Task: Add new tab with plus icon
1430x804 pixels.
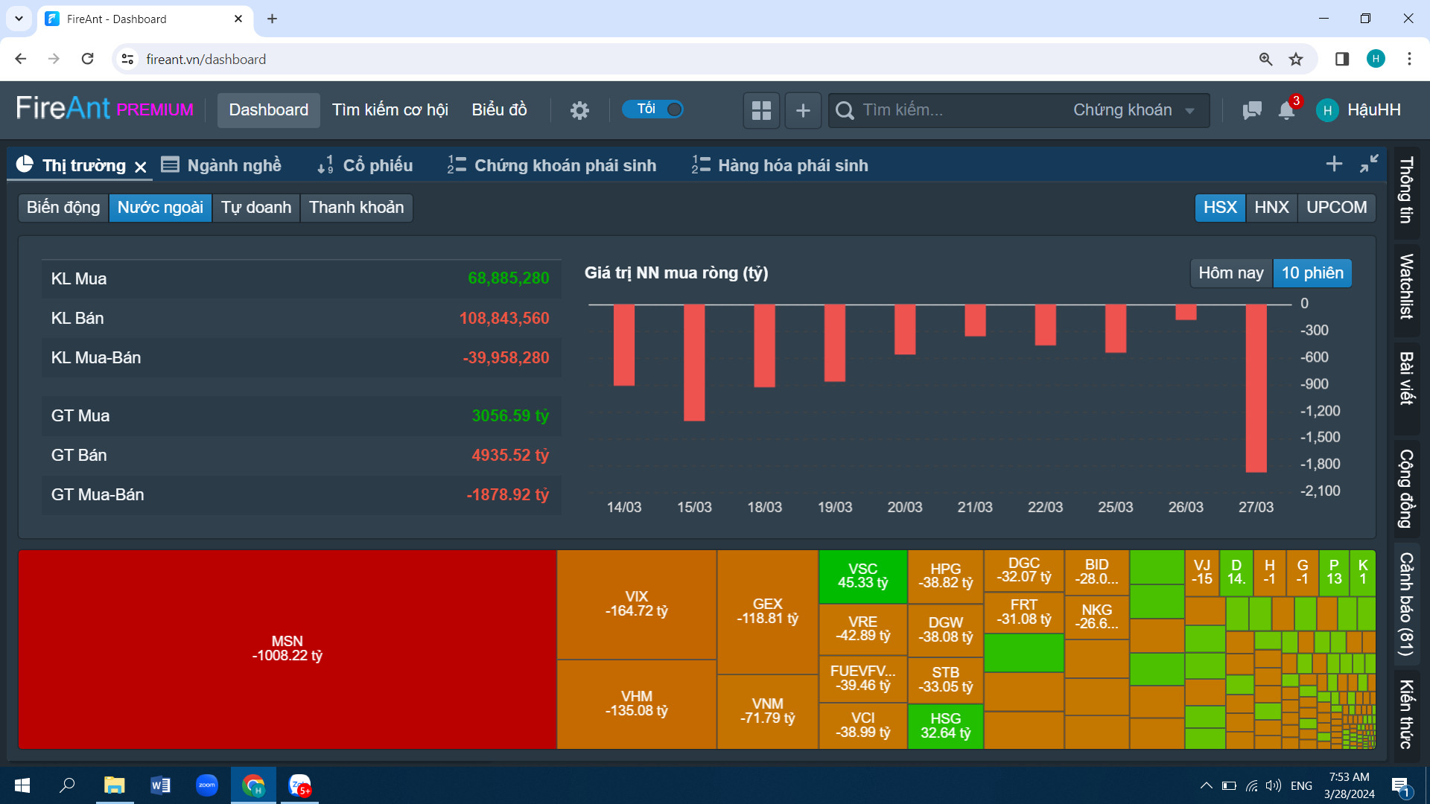Action: 1334,164
